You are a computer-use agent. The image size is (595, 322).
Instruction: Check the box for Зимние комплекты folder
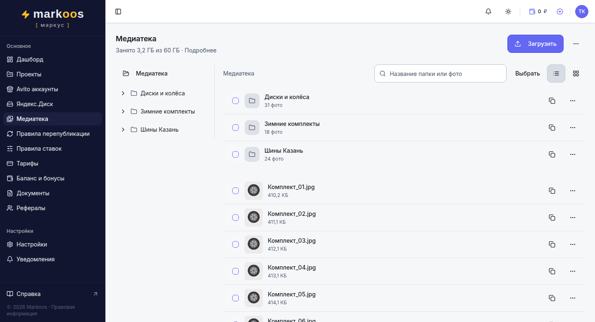(236, 128)
